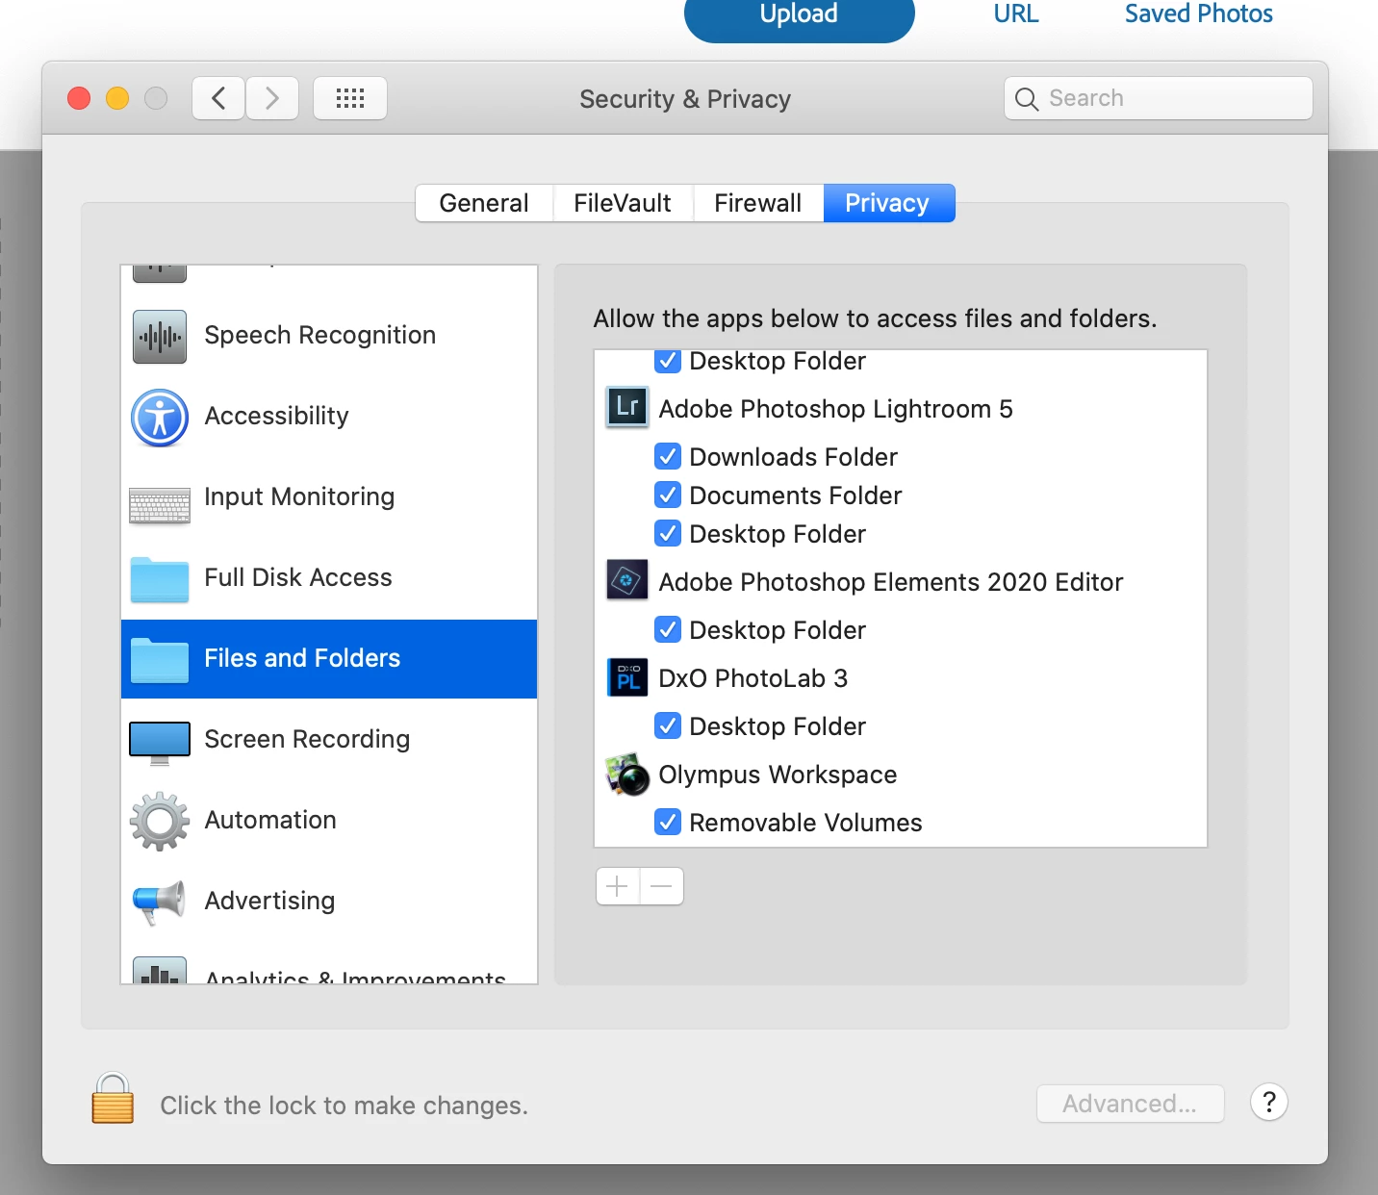Click the Documents Folder label
1378x1195 pixels.
795,496
